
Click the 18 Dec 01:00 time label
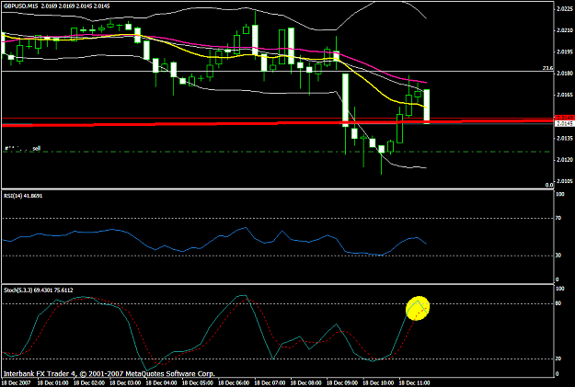coord(52,383)
